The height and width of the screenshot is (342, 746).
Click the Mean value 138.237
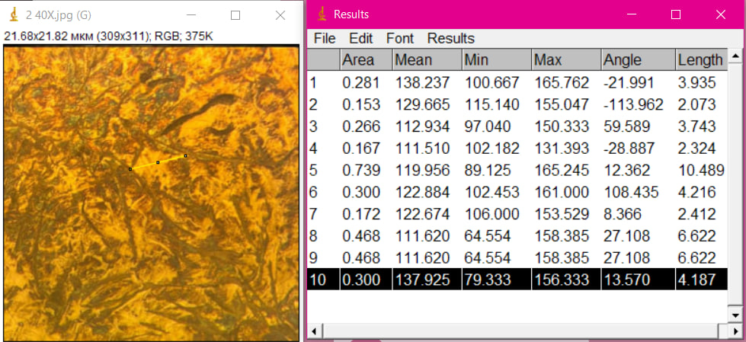click(422, 83)
